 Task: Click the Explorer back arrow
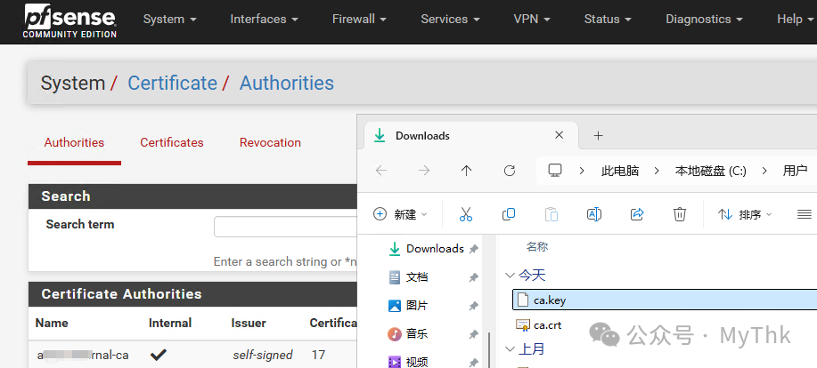381,171
